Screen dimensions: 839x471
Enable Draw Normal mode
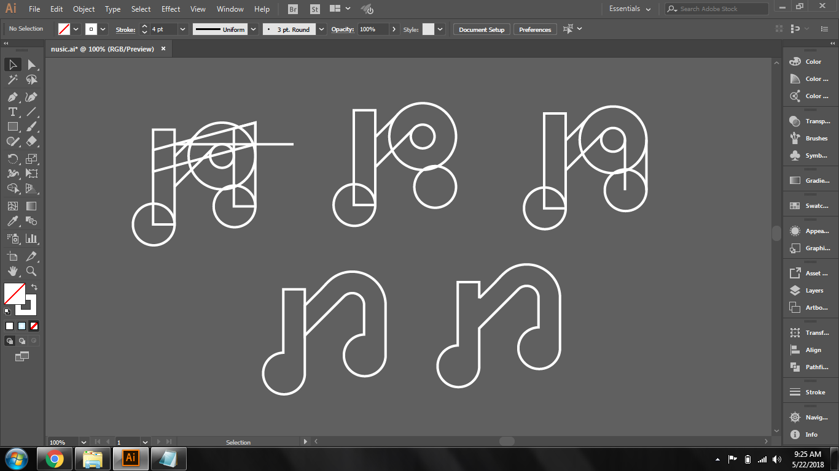click(x=10, y=341)
